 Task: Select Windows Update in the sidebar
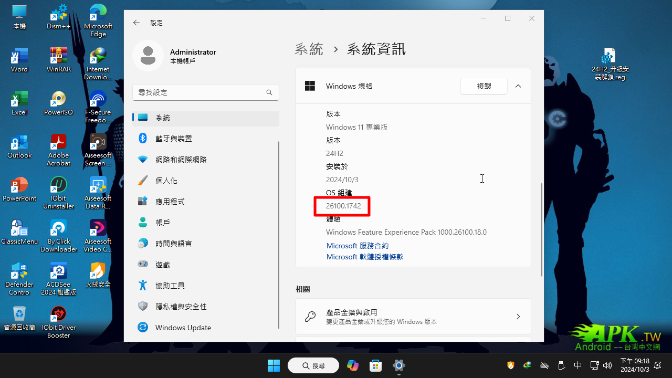coord(206,328)
